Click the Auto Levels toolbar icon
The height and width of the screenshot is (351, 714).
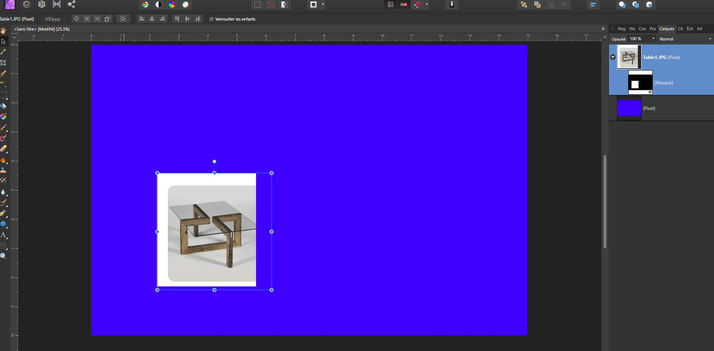pyautogui.click(x=145, y=4)
